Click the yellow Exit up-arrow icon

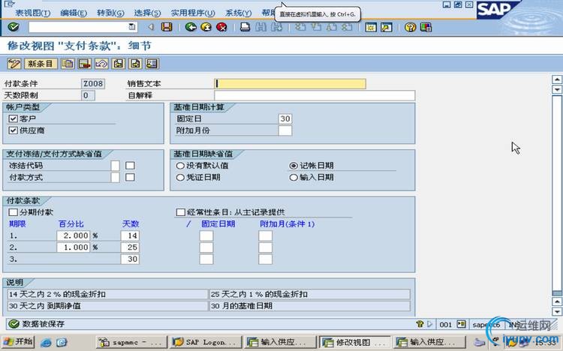click(x=206, y=27)
